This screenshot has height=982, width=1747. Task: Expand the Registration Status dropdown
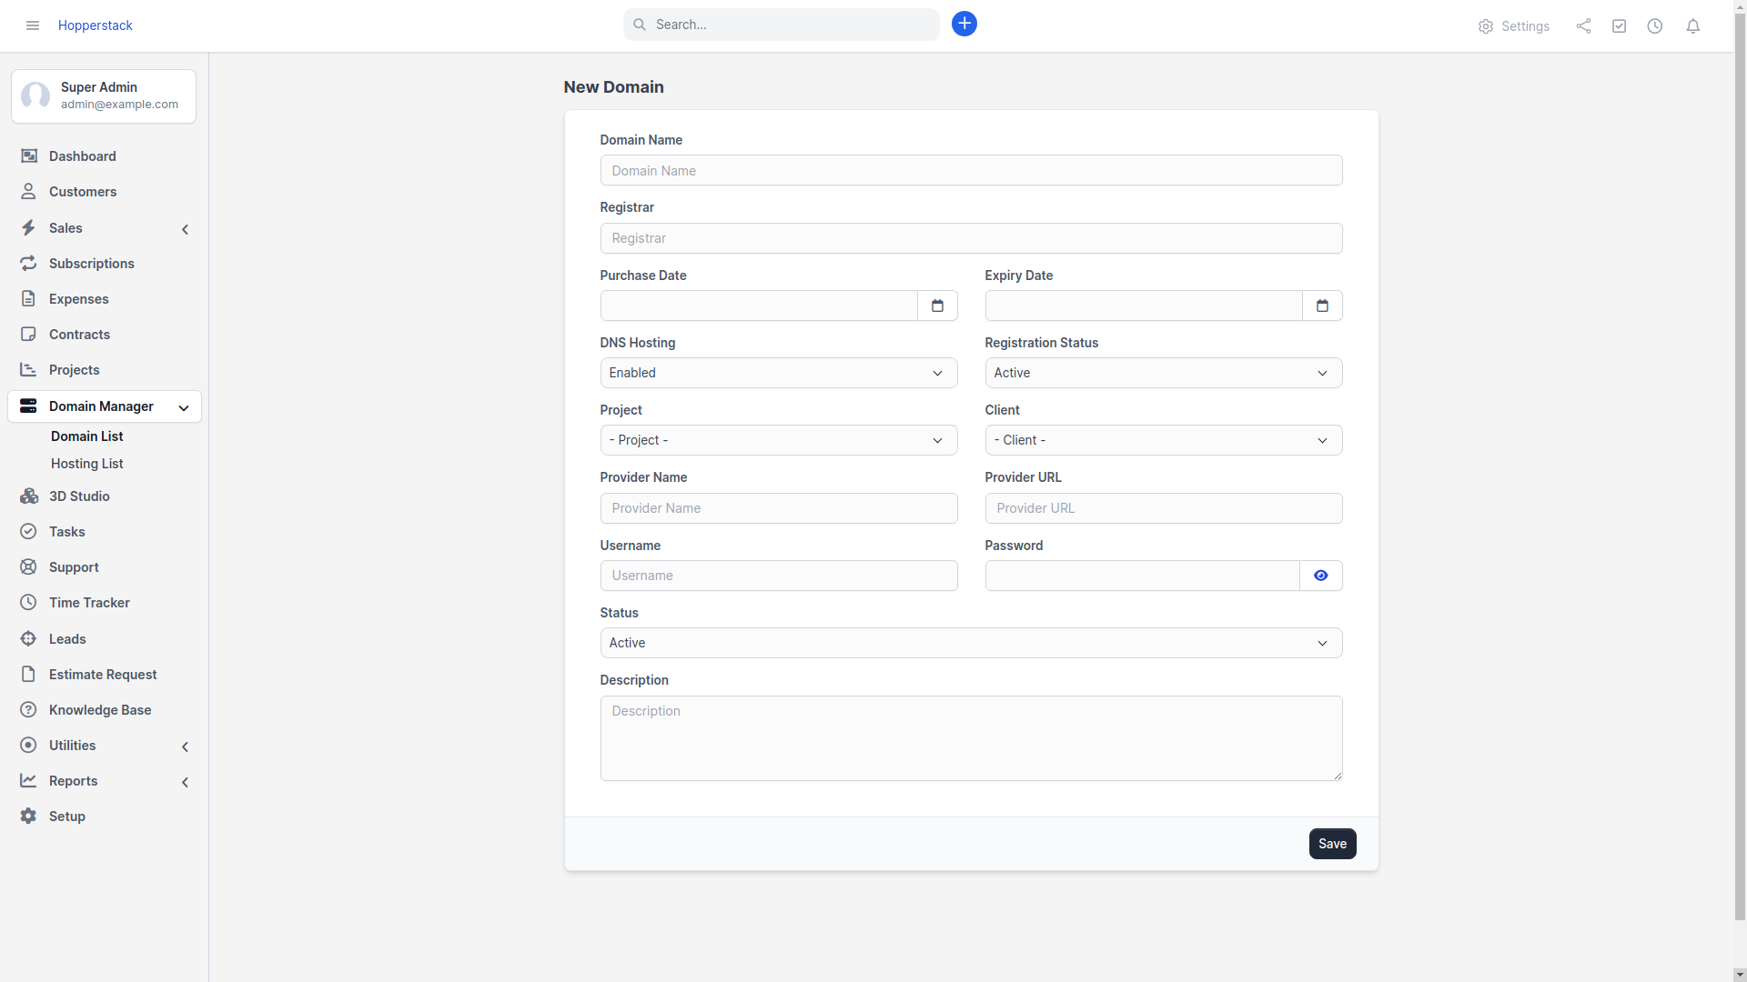click(1164, 373)
